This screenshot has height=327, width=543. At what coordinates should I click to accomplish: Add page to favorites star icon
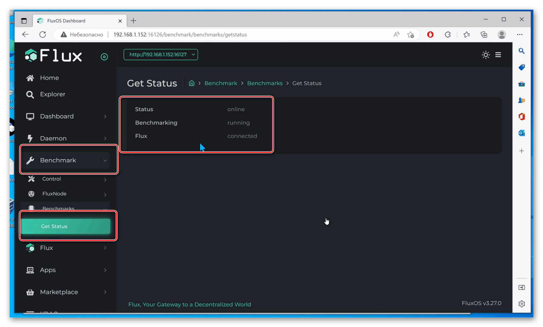click(x=411, y=35)
